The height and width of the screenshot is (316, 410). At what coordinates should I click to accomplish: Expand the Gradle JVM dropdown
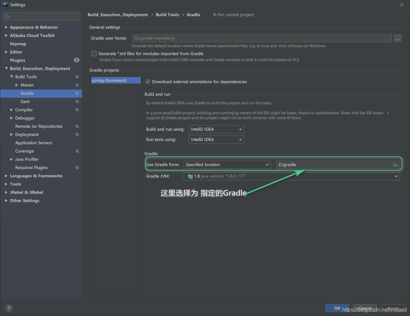(396, 176)
